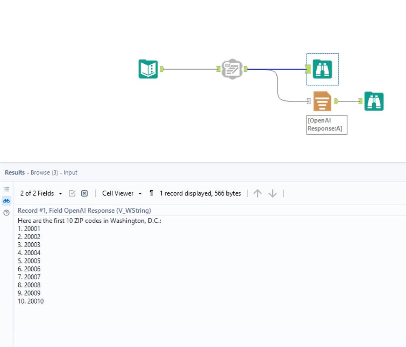The width and height of the screenshot is (406, 347).
Task: Click the OpenAI tool output anchor
Action: pos(246,69)
